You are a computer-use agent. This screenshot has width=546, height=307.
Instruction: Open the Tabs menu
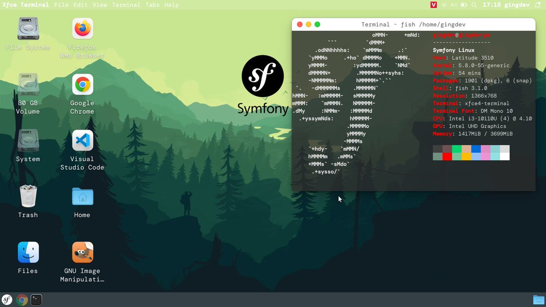coord(153,5)
